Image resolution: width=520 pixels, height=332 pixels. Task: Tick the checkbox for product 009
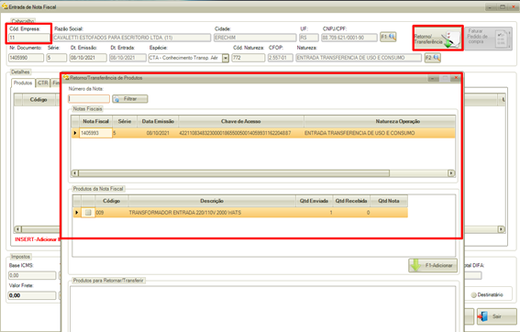[88, 213]
